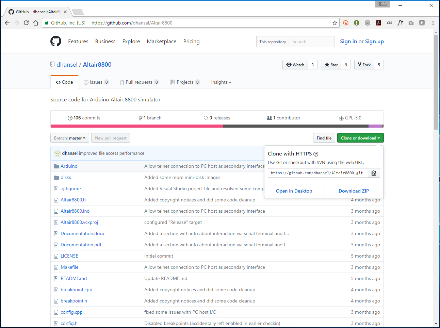The height and width of the screenshot is (328, 440).
Task: Click the pink language bar segment
Action: 137,126
